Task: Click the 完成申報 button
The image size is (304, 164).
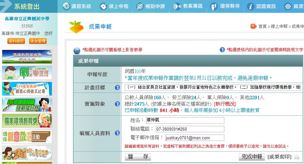Action: [252, 157]
